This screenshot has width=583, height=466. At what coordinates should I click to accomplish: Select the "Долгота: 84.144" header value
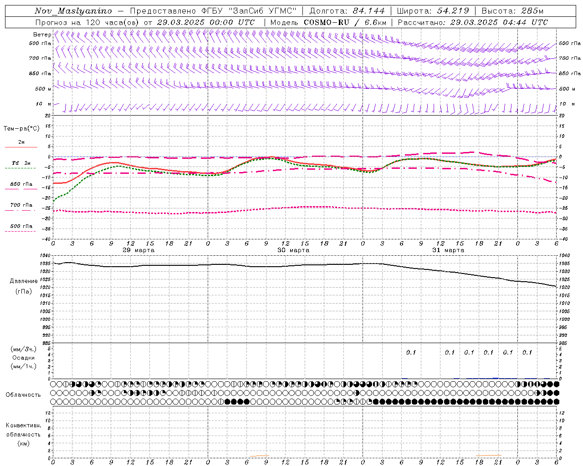pyautogui.click(x=348, y=11)
